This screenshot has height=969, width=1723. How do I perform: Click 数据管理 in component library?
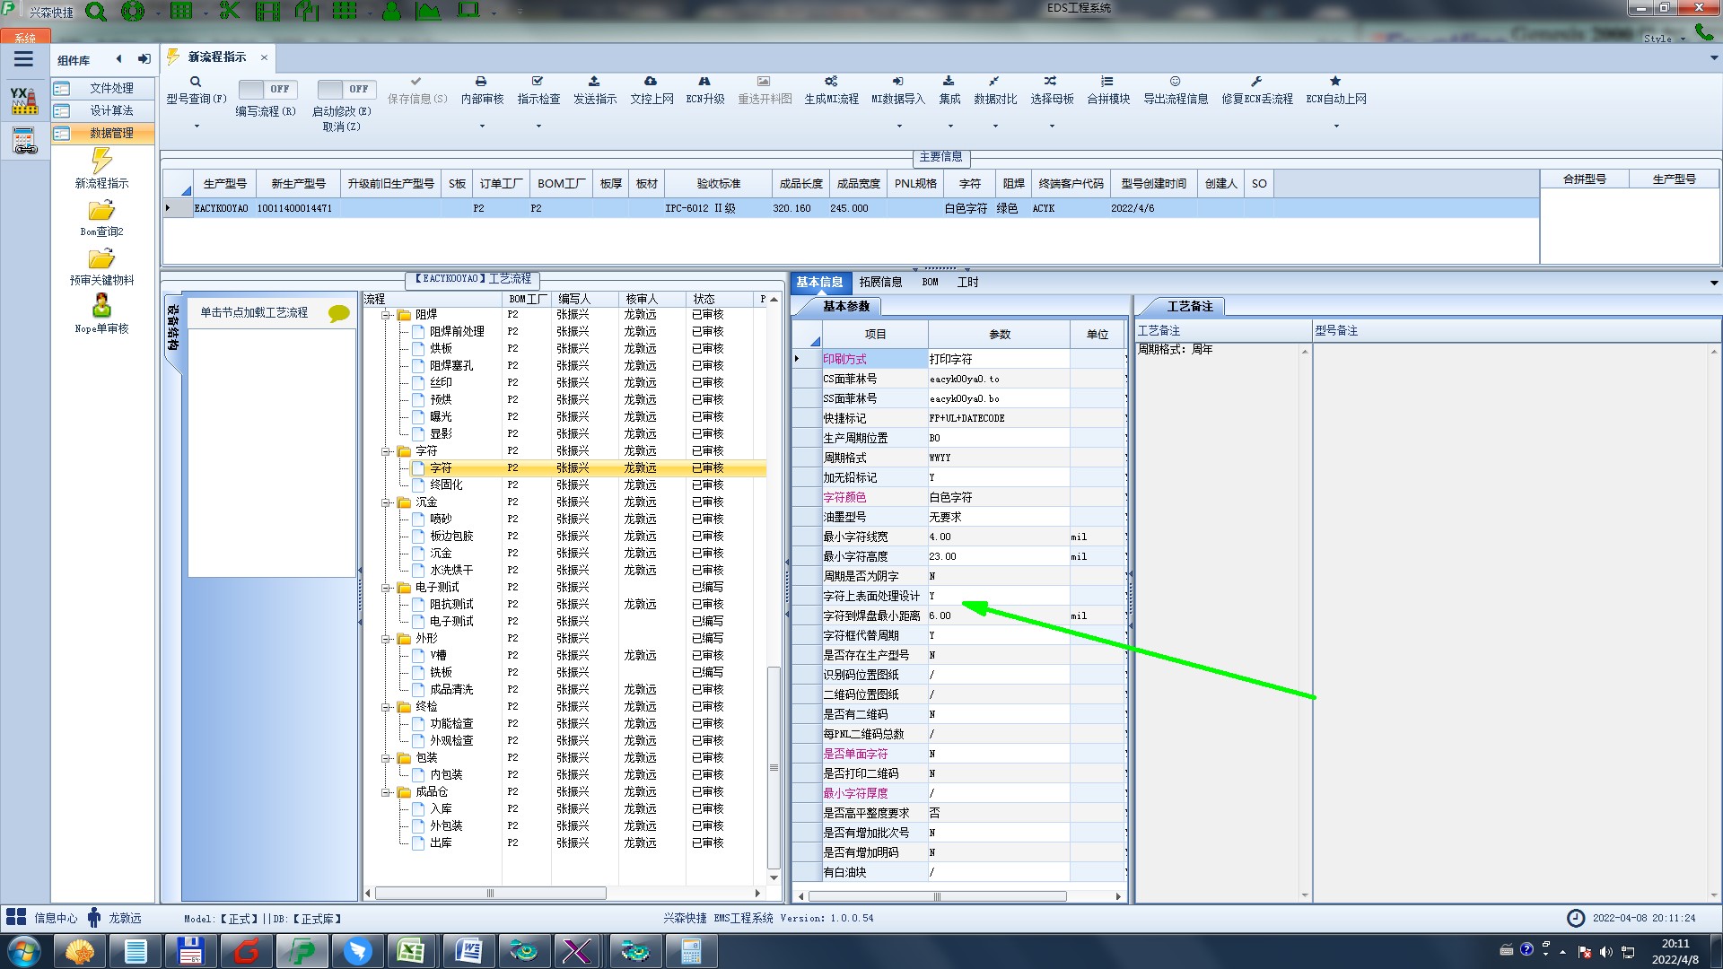pos(111,133)
